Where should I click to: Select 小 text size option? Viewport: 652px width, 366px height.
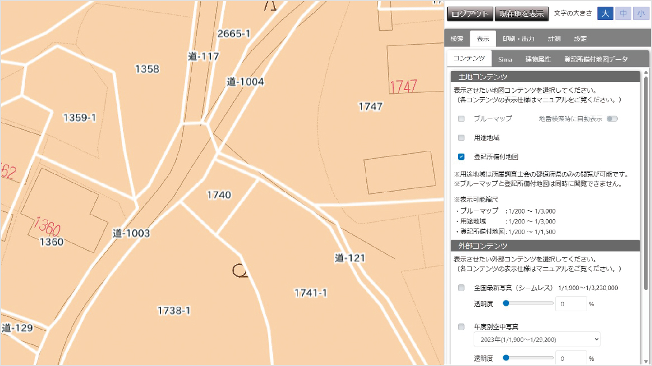(639, 13)
